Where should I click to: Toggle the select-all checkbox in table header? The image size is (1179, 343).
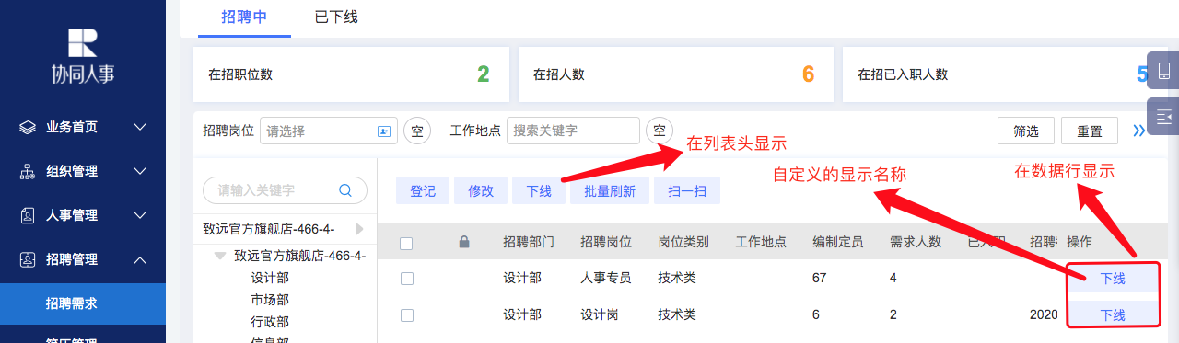tap(407, 243)
